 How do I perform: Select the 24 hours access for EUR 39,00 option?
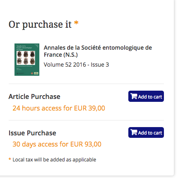click(59, 108)
